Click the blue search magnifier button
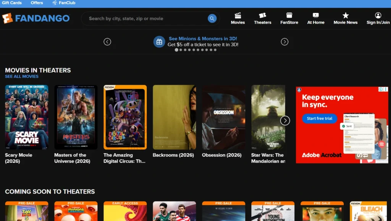The width and height of the screenshot is (391, 221). 212,18
